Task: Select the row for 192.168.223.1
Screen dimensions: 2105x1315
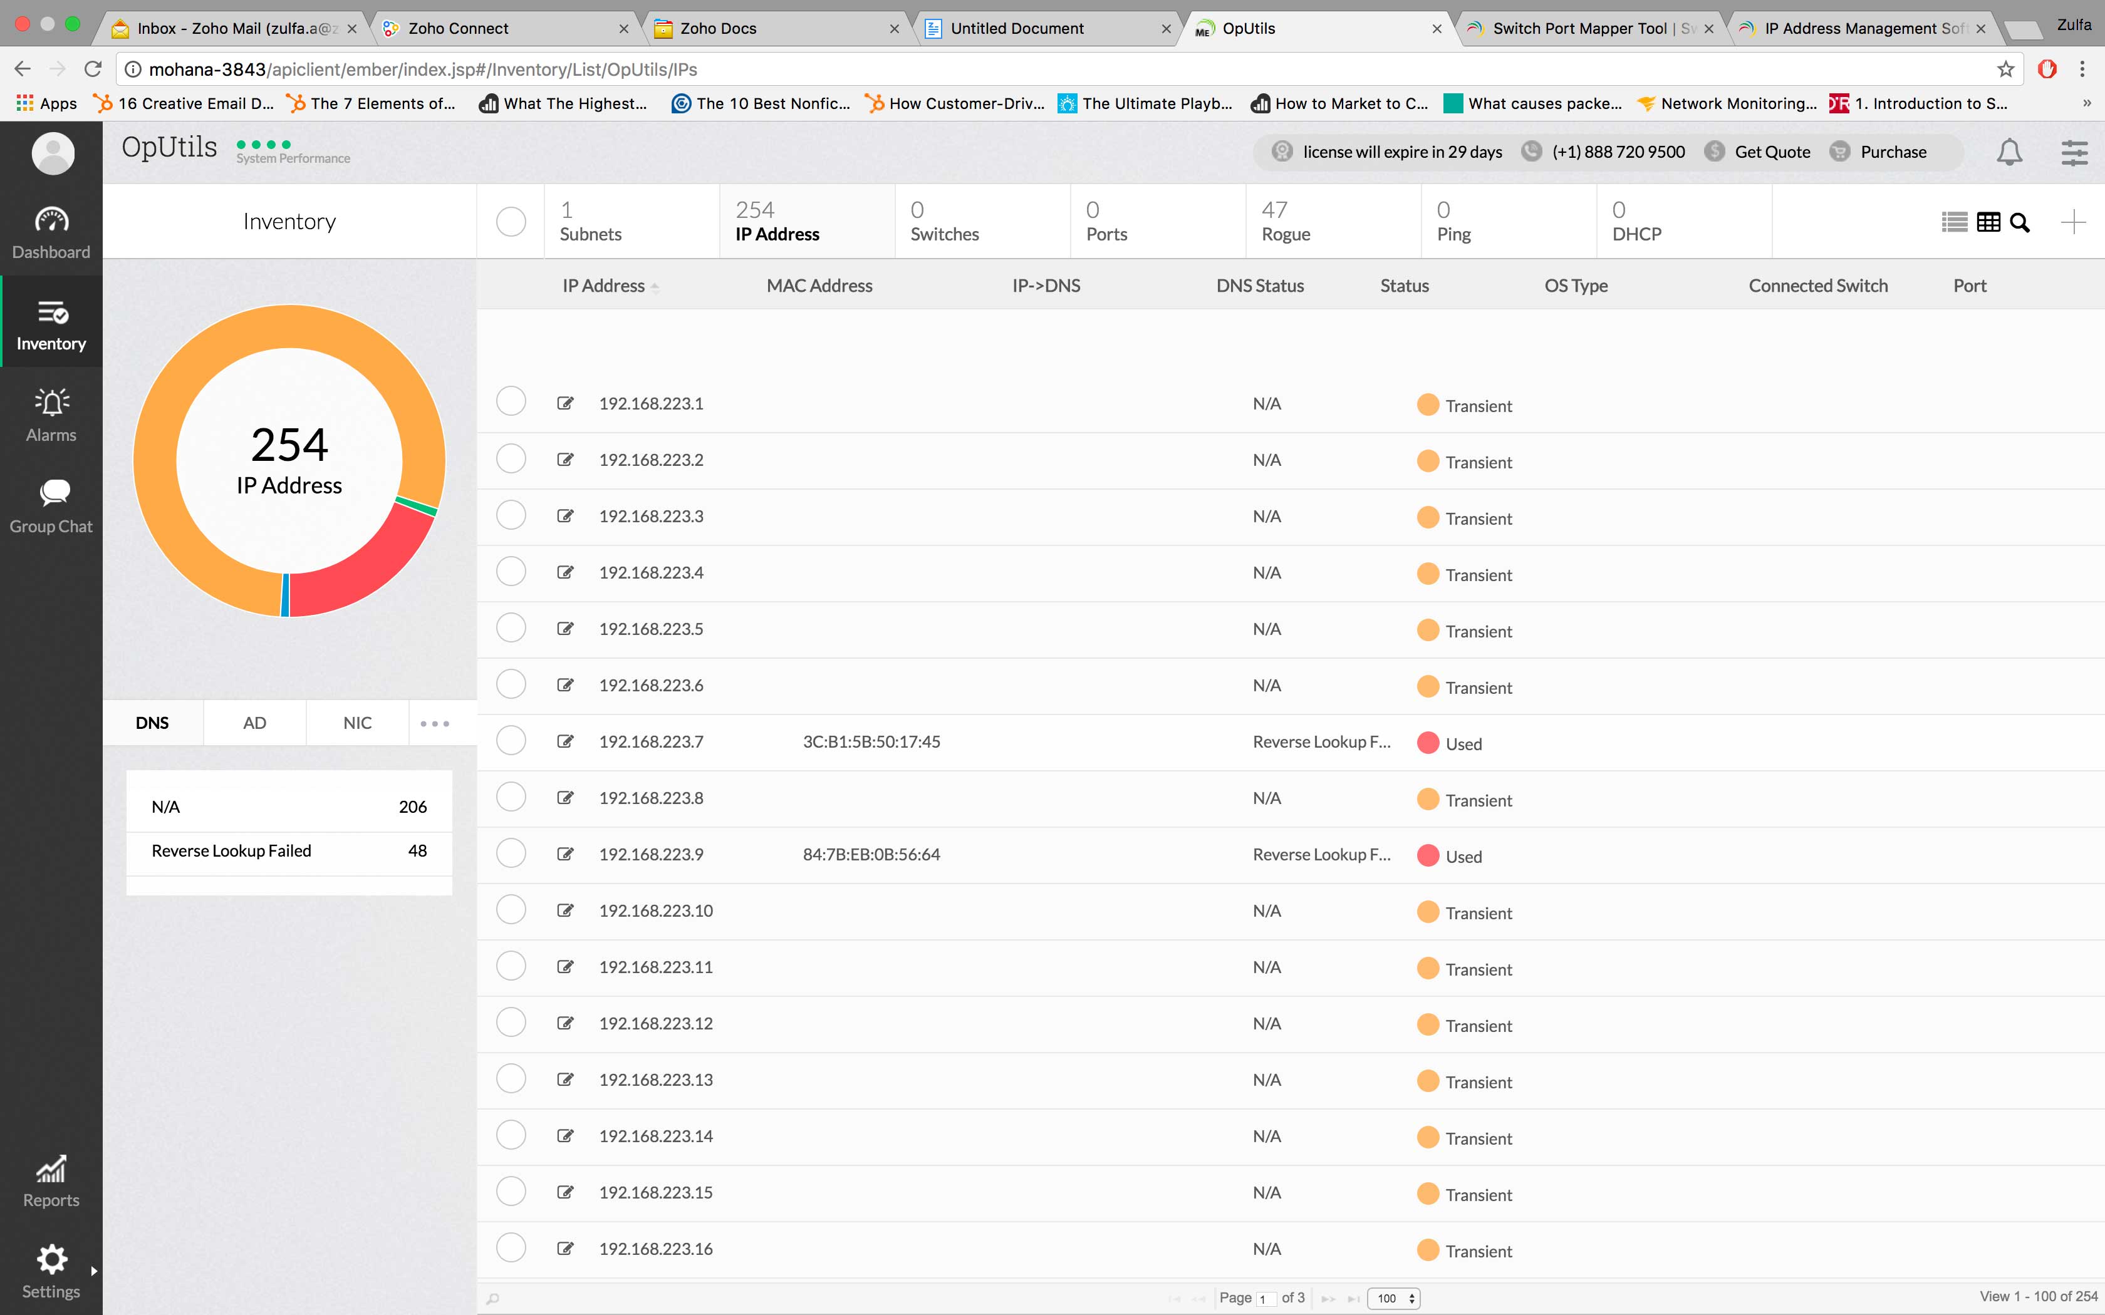Action: click(x=511, y=402)
